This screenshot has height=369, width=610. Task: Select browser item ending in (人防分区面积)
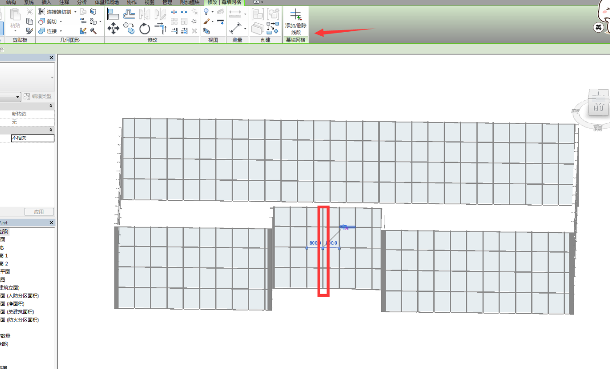[19, 296]
